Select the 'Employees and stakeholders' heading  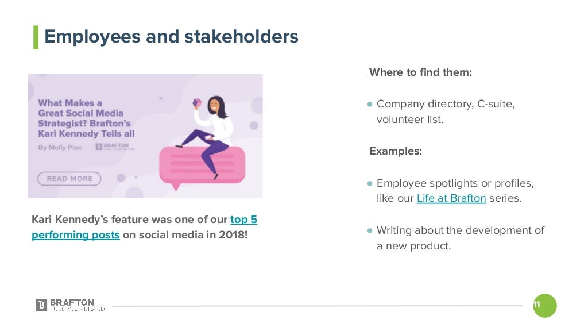[x=171, y=36]
